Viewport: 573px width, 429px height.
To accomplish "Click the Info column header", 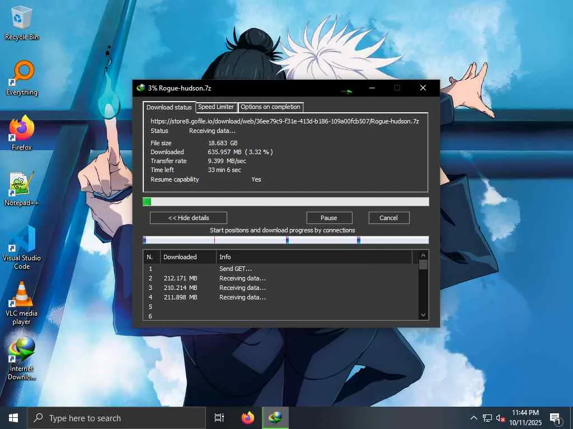I will coord(314,257).
